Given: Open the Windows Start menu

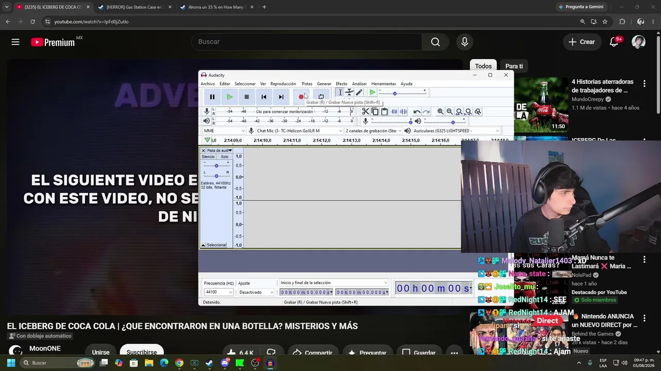Looking at the screenshot, I should coord(11,363).
